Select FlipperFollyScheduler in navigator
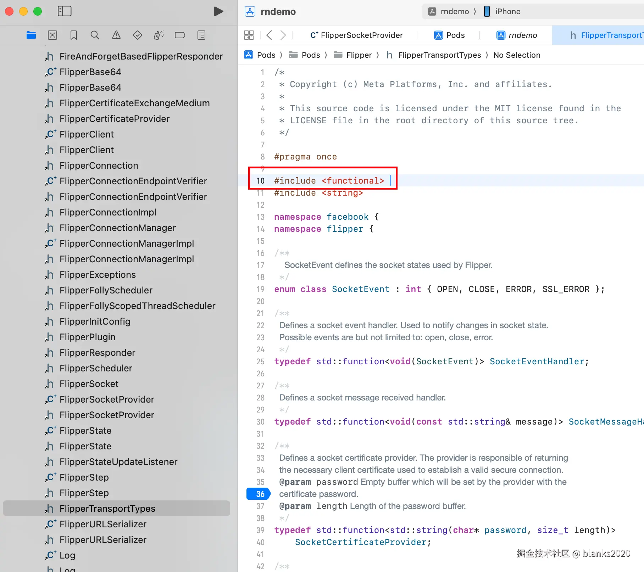The width and height of the screenshot is (644, 572). 99,290
